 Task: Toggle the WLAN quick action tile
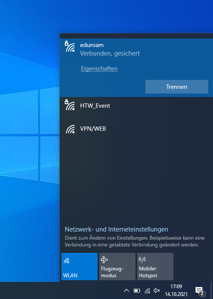pos(79,267)
